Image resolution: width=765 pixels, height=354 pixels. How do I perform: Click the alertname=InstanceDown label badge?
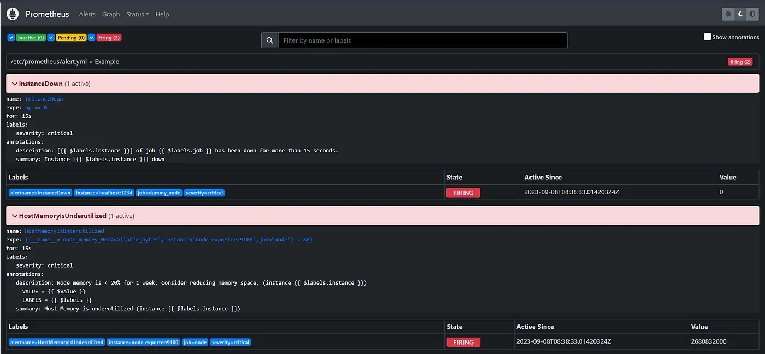[x=40, y=193]
